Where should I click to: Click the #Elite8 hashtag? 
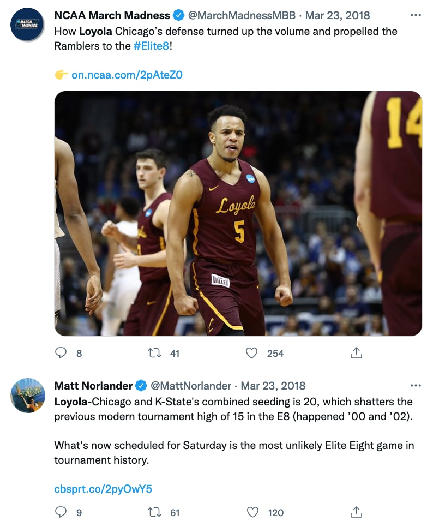tap(151, 46)
